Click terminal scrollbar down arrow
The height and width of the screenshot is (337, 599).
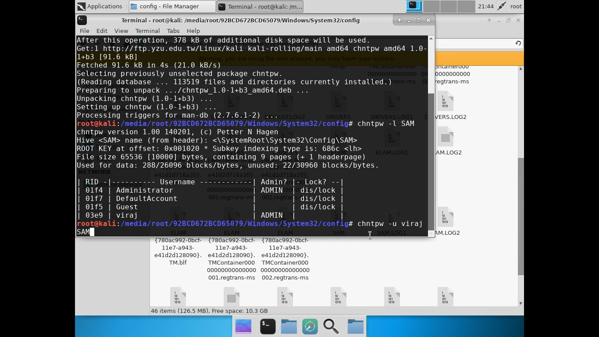coord(431,233)
